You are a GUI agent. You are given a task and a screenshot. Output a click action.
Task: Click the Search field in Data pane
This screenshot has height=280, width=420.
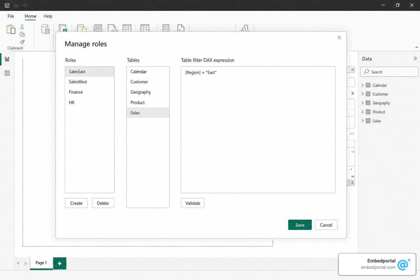click(389, 72)
